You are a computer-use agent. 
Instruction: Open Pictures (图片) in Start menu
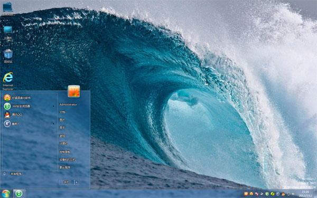coord(62,120)
